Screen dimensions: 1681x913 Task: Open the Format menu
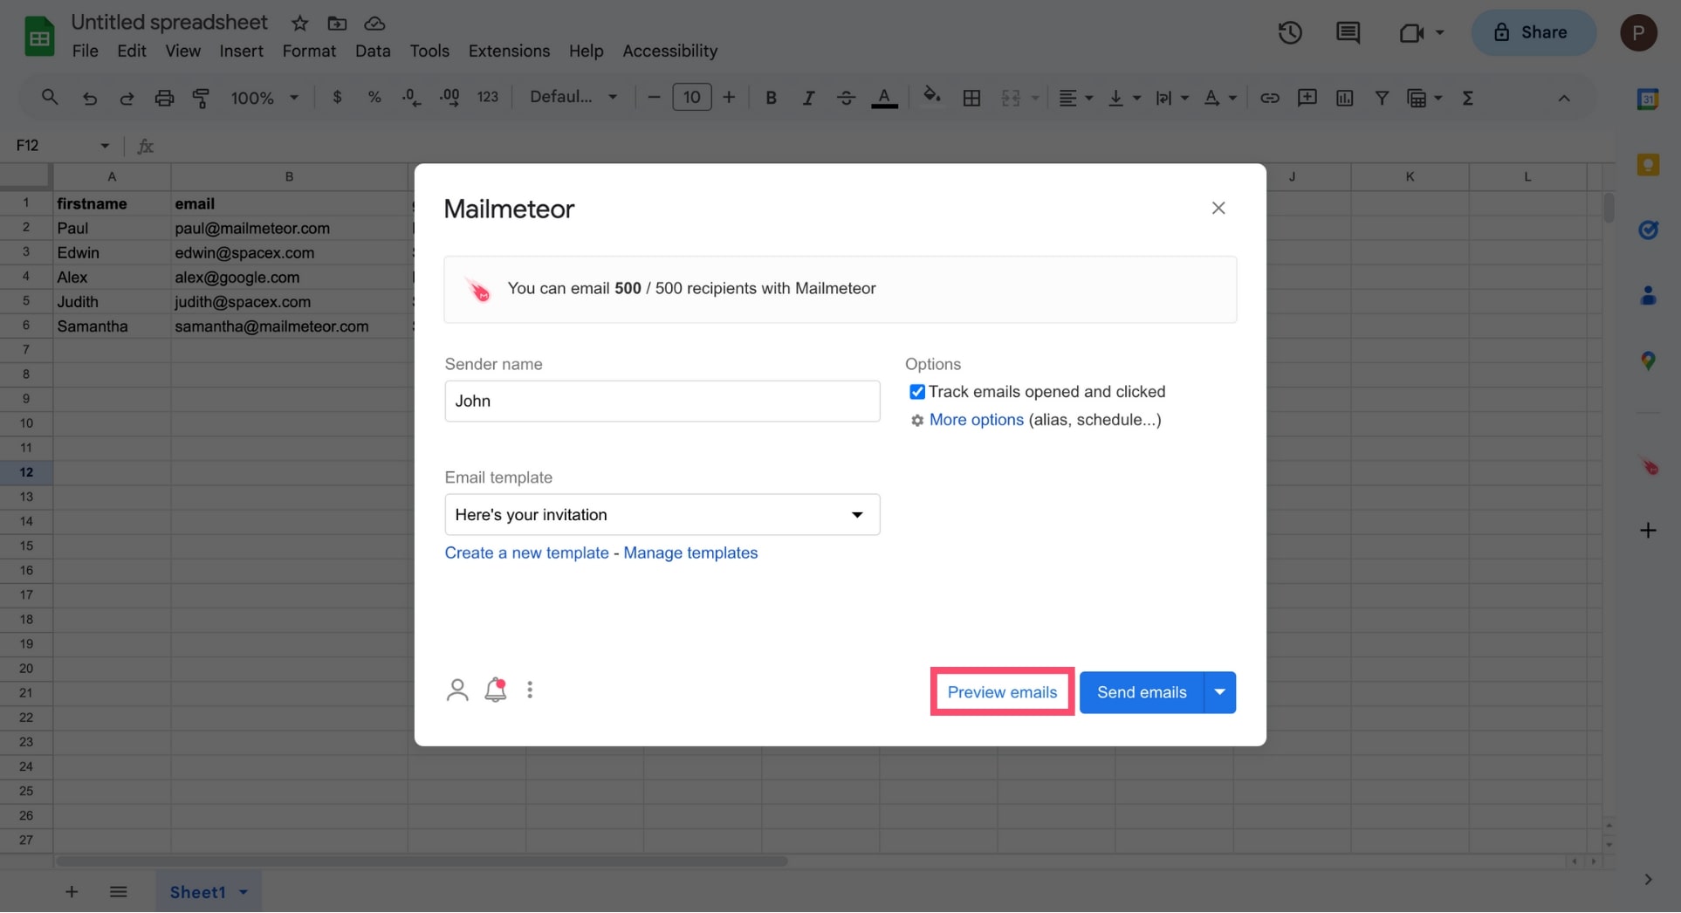309,51
